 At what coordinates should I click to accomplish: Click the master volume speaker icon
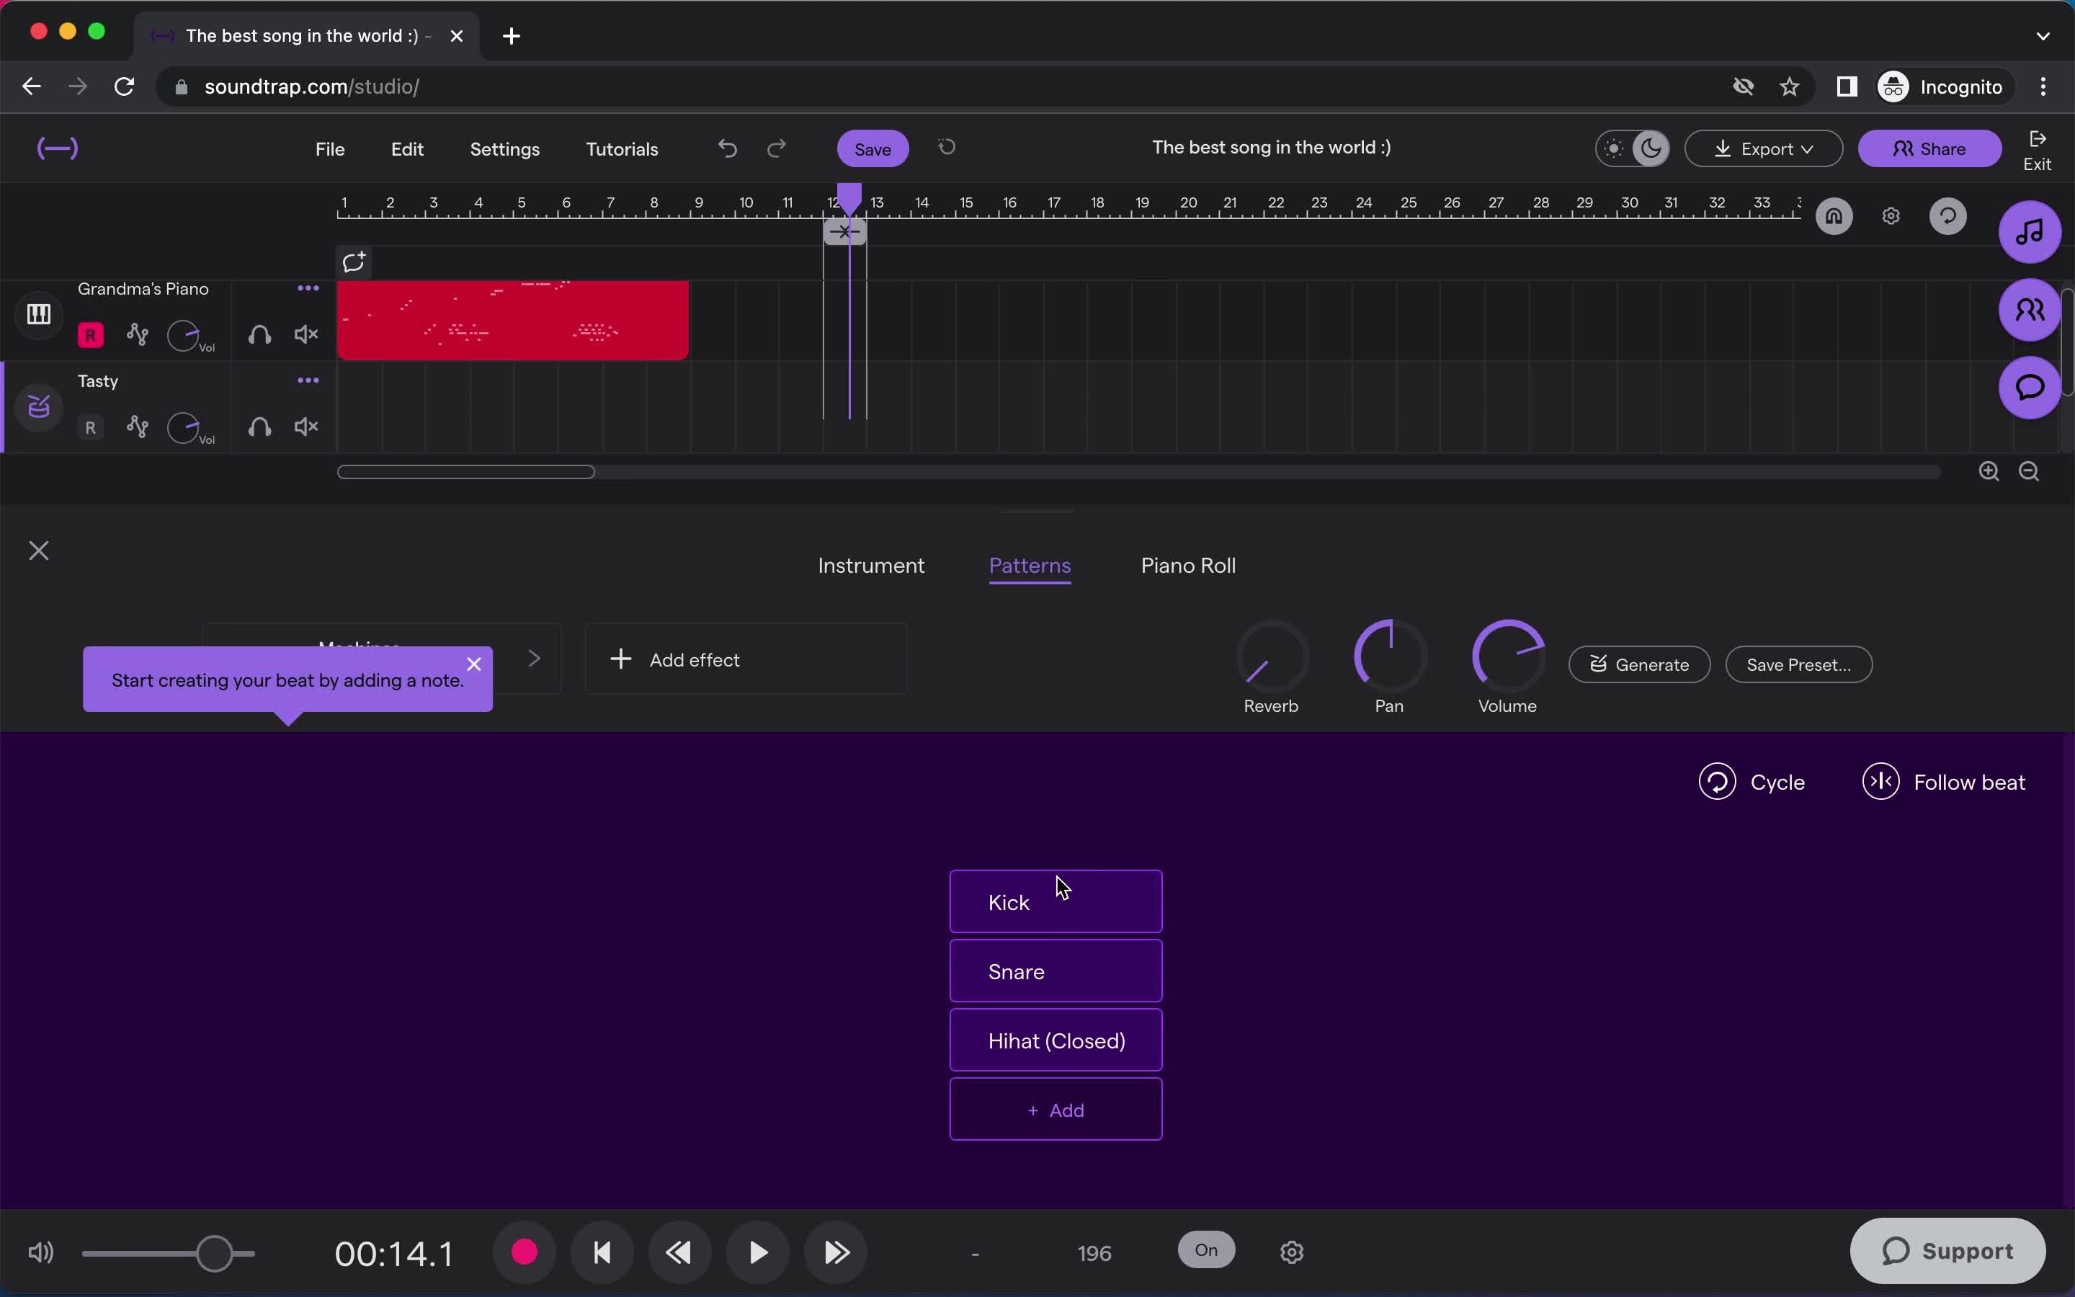pos(40,1252)
